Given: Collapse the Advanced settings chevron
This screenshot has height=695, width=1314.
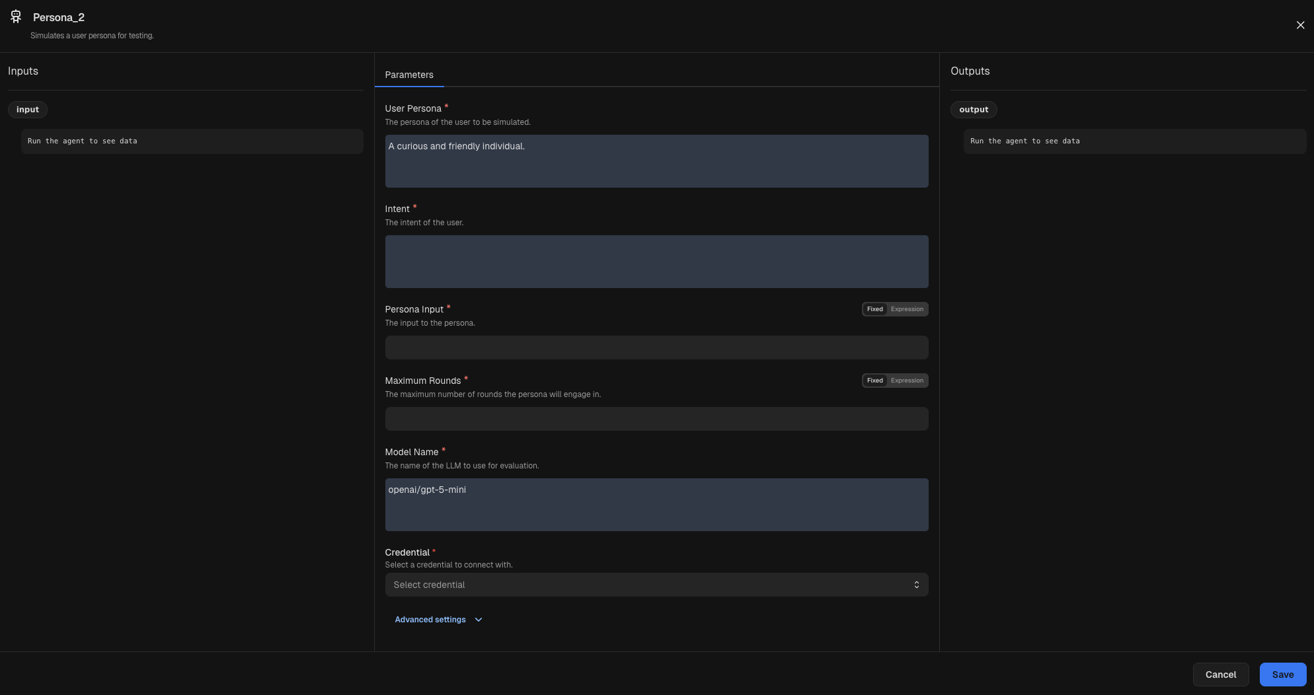Looking at the screenshot, I should coord(478,620).
